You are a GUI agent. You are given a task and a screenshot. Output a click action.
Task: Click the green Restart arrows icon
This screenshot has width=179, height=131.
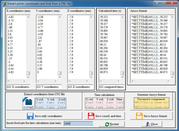(107, 124)
